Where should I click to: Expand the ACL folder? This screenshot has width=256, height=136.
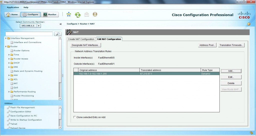click(9, 79)
